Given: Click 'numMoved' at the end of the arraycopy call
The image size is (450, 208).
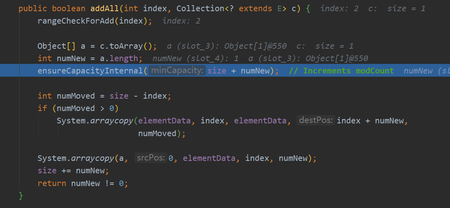Looking at the screenshot, I should click(157, 133).
